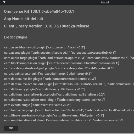This screenshot has height=134, width=134.
Task: Select carb.assert-framework.plugin entry
Action: click(44, 47)
